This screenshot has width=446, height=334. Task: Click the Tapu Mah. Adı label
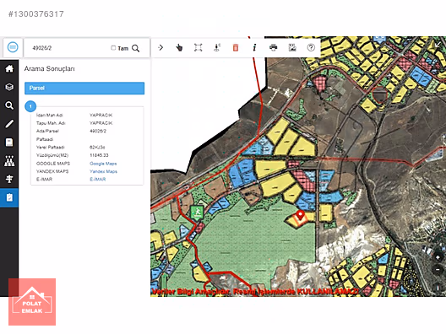pyautogui.click(x=51, y=123)
